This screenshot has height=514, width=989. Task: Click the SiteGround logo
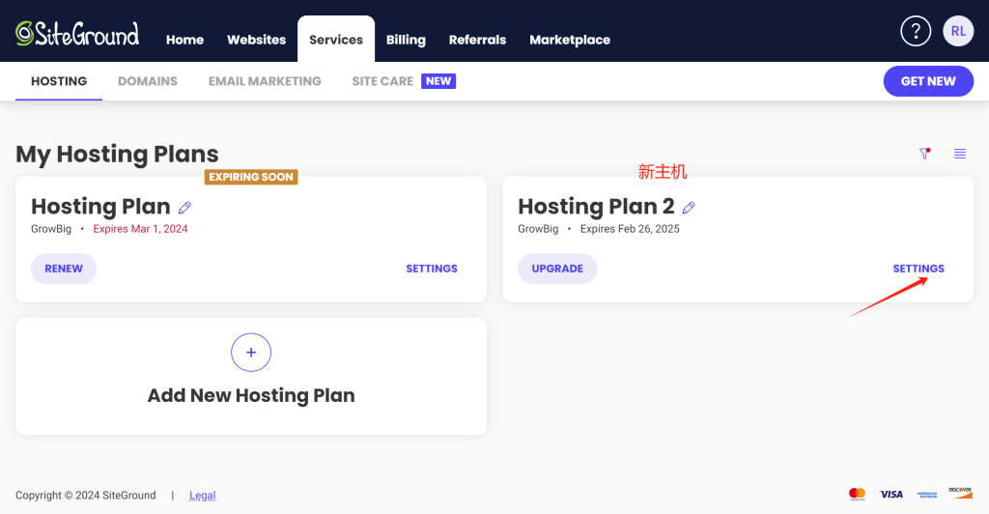click(77, 34)
